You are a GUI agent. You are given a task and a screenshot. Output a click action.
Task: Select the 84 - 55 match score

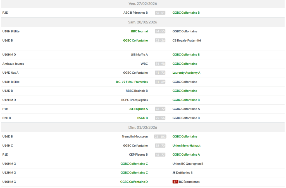(x=160, y=32)
